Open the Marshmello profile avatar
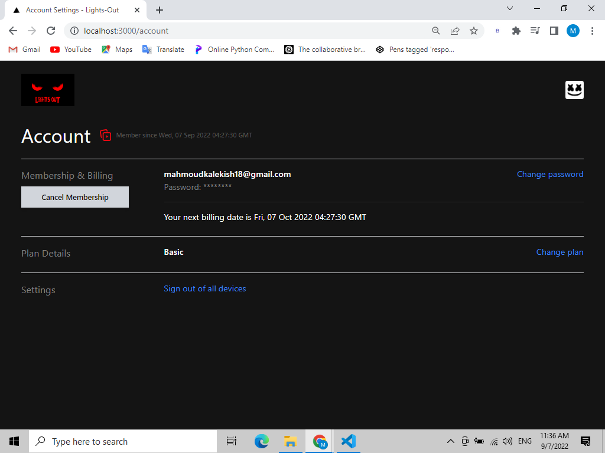This screenshot has width=605, height=453. coord(574,90)
